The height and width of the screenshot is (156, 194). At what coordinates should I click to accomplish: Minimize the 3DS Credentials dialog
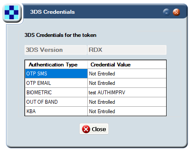pos(166,12)
